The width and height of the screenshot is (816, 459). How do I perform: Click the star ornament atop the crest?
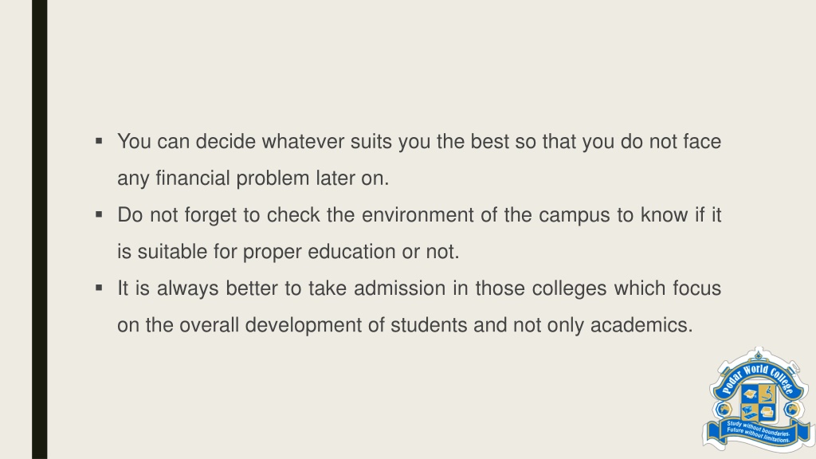pos(759,356)
